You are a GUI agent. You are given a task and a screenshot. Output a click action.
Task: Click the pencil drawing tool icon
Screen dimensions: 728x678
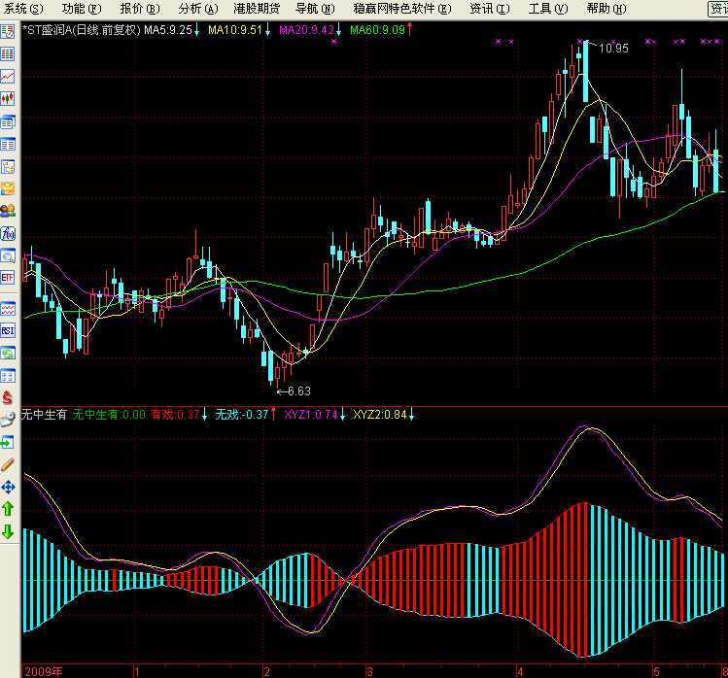(8, 464)
